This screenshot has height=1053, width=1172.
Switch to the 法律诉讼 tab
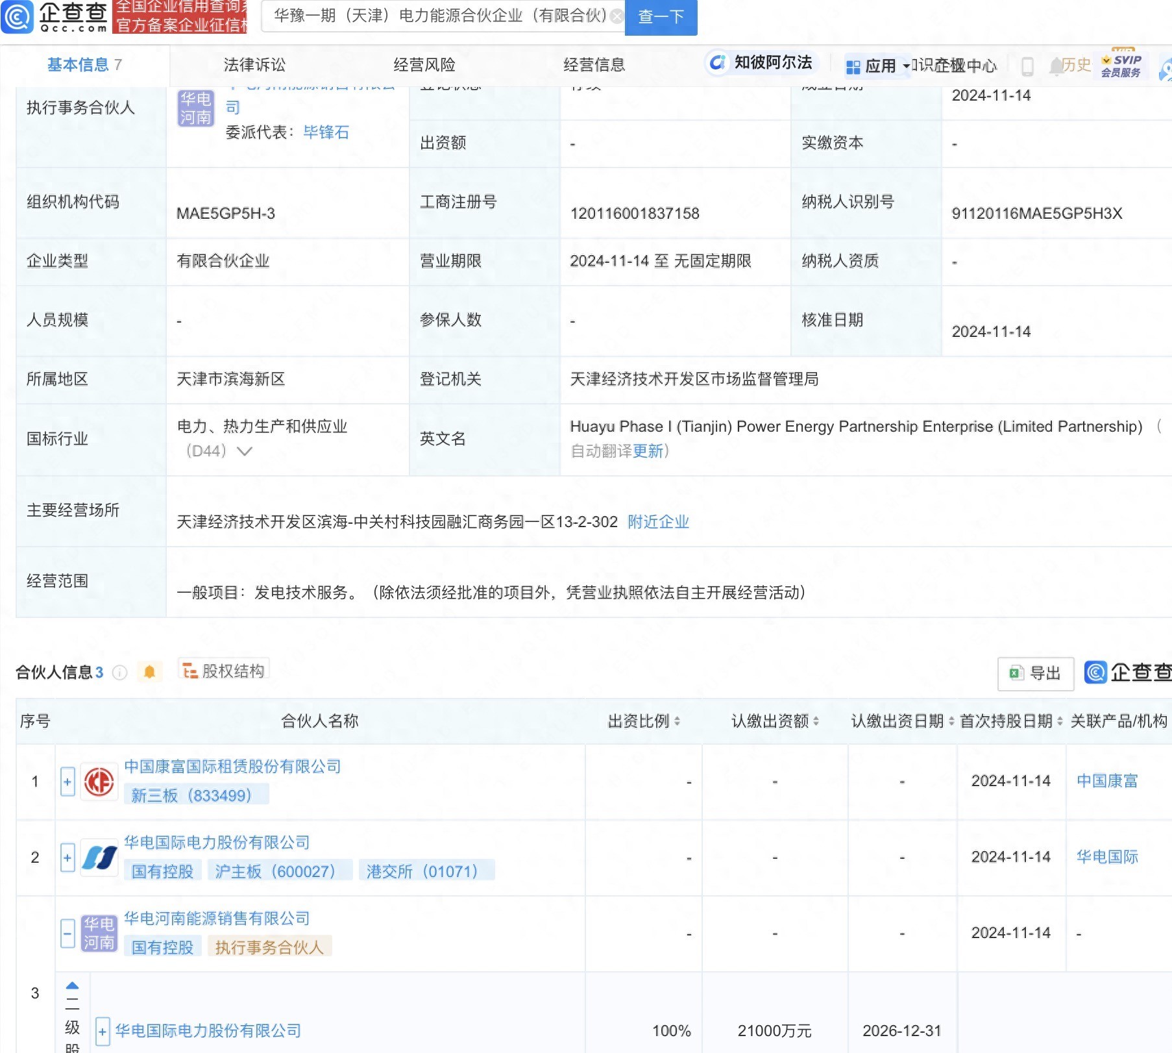point(254,65)
